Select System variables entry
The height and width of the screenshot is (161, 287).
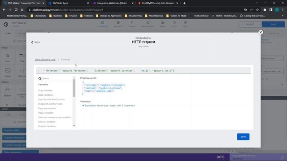[x=47, y=126]
